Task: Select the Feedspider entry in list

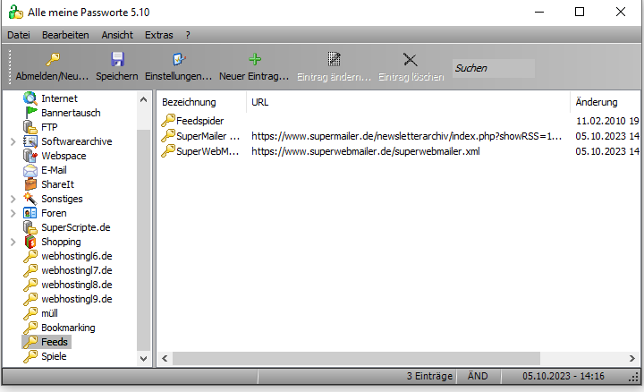Action: coord(199,120)
